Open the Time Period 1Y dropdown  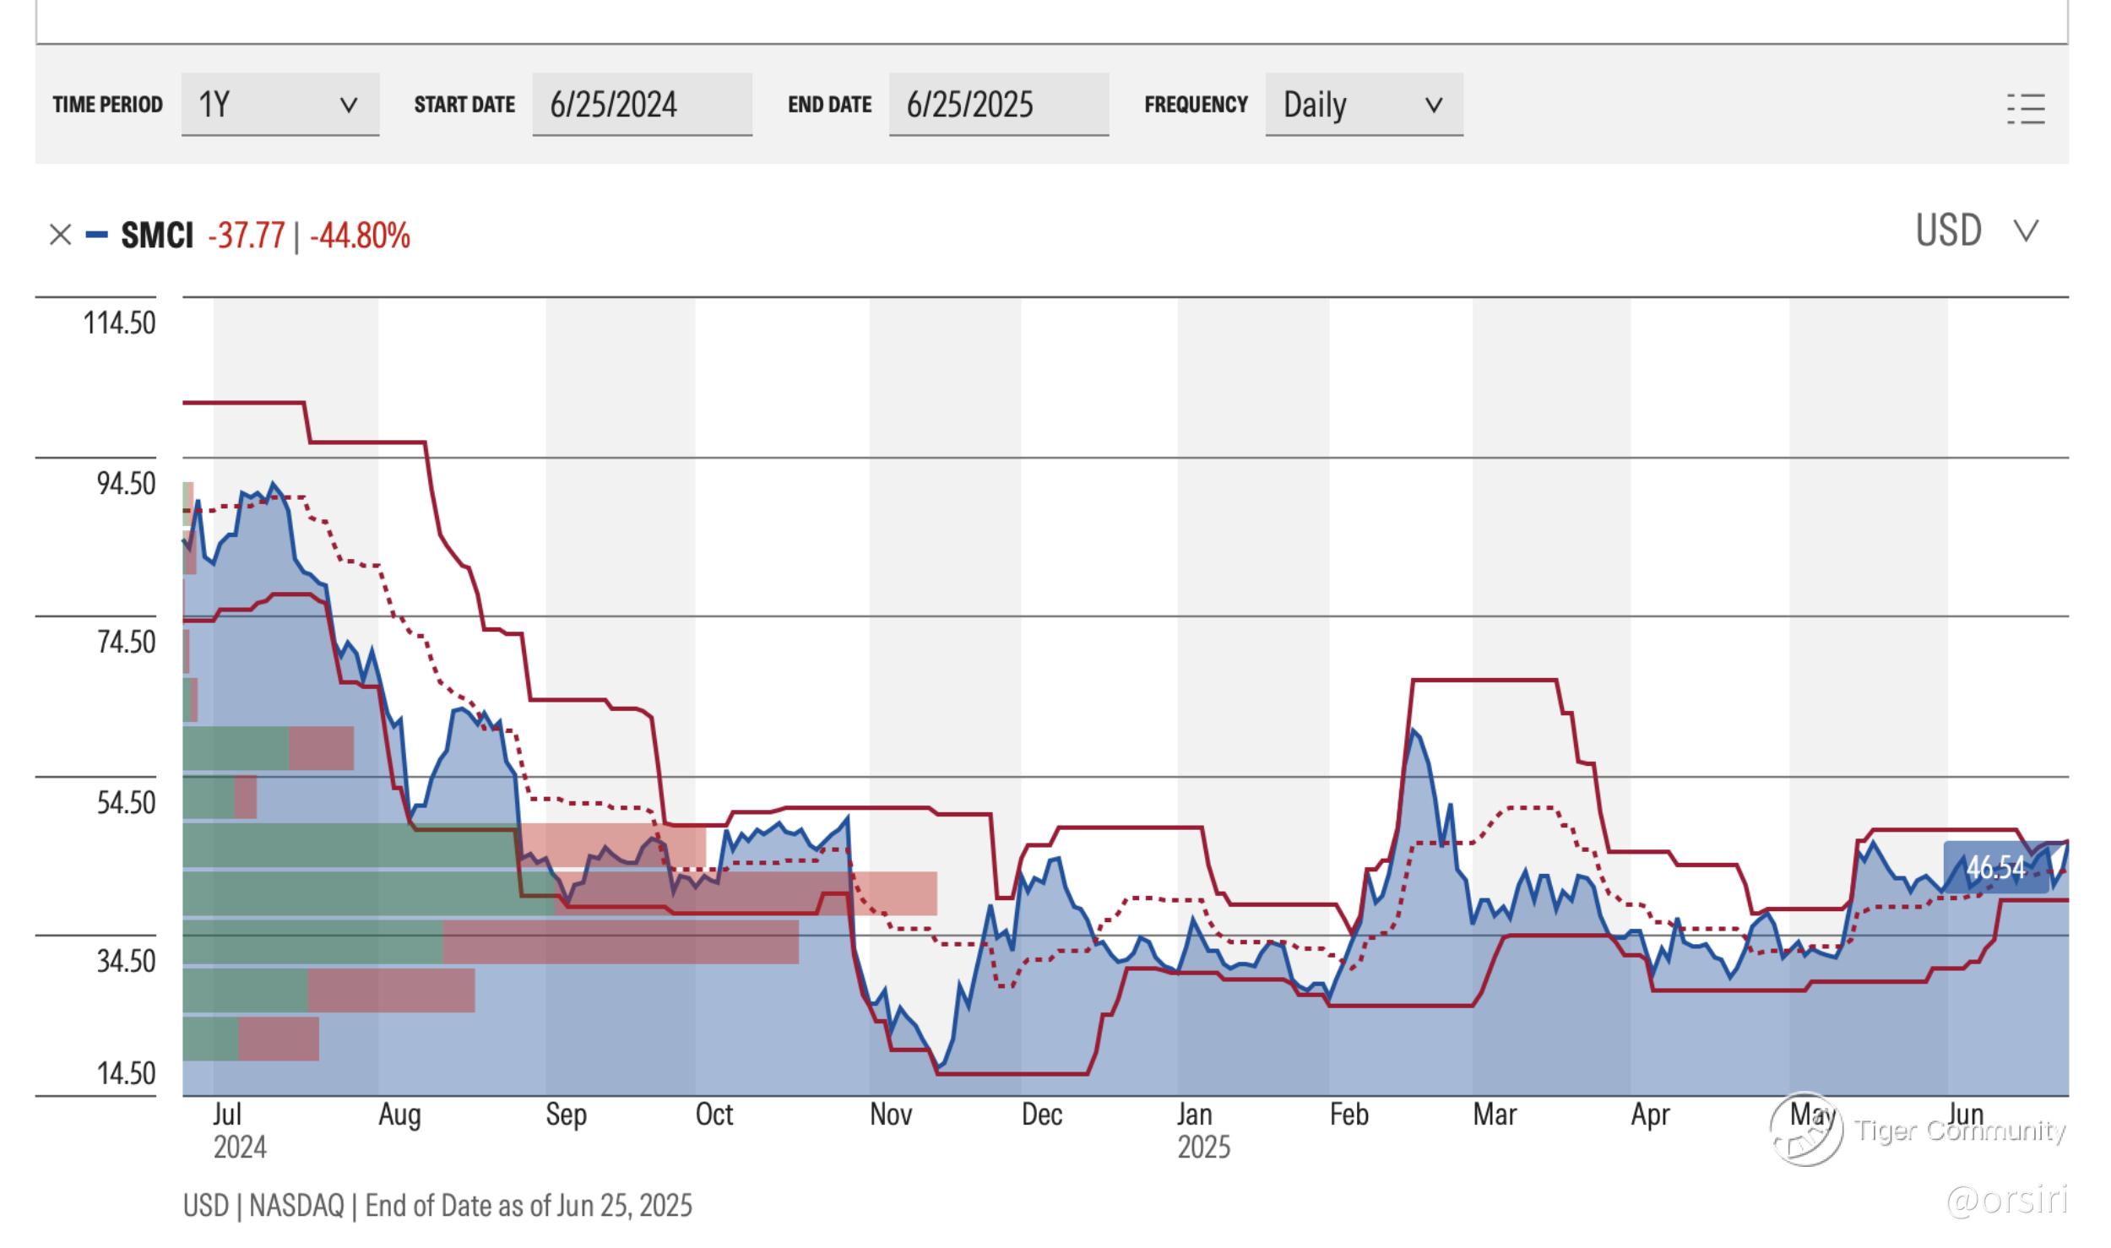280,105
